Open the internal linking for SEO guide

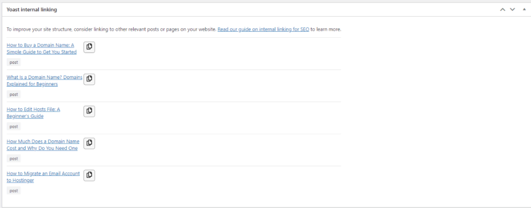263,29
